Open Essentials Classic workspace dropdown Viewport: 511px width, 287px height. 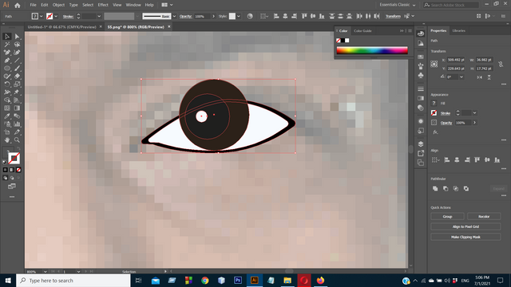click(398, 5)
